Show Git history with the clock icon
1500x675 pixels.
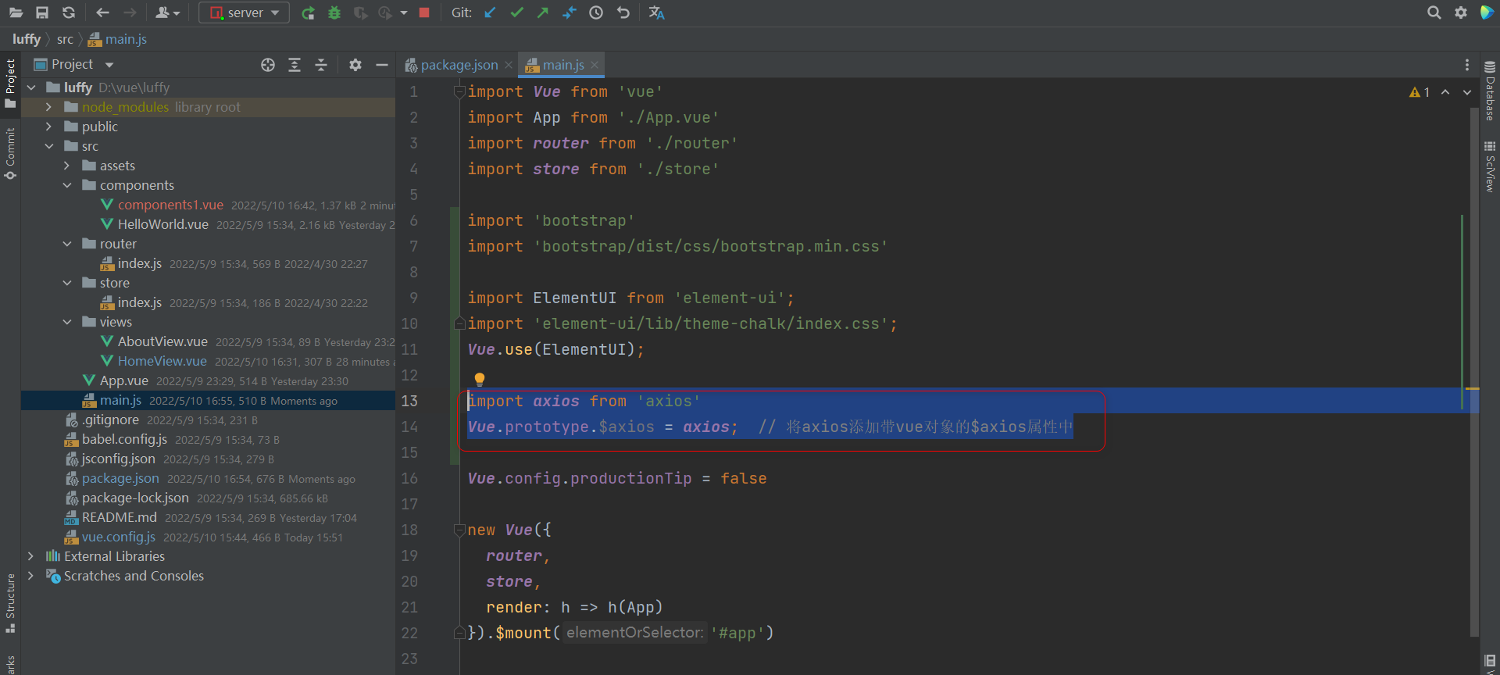point(596,12)
